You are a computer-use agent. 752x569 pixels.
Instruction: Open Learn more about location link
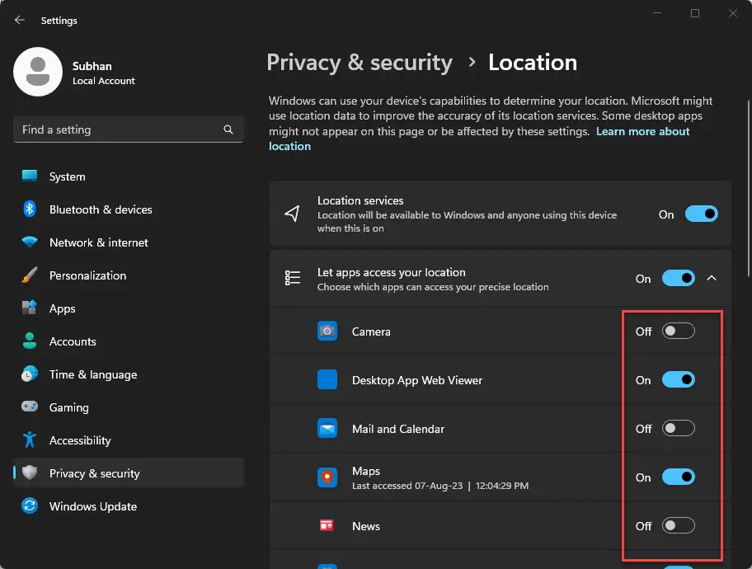click(x=642, y=131)
